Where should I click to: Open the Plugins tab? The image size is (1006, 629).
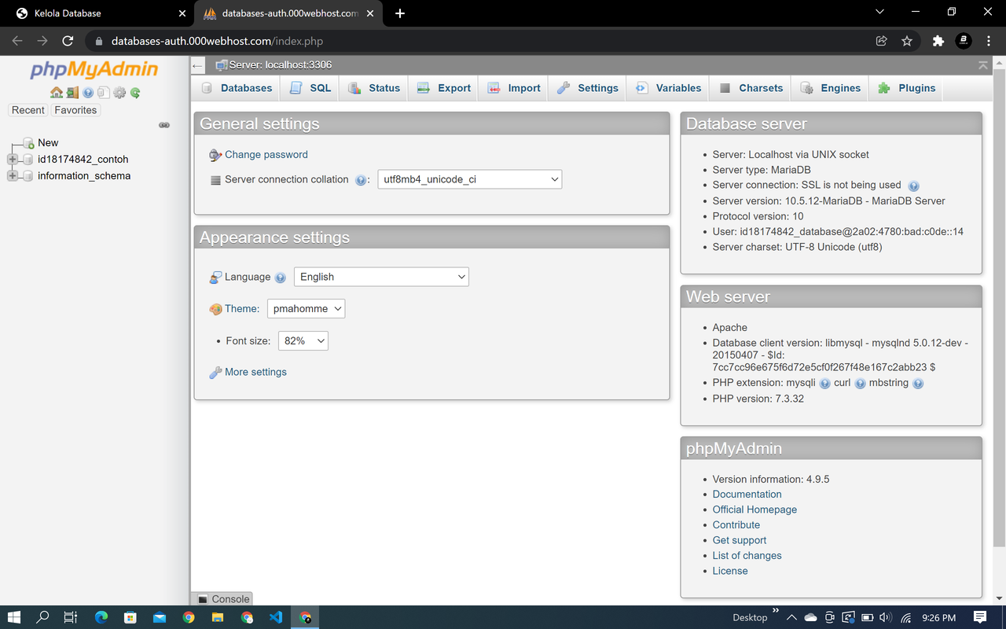point(906,88)
